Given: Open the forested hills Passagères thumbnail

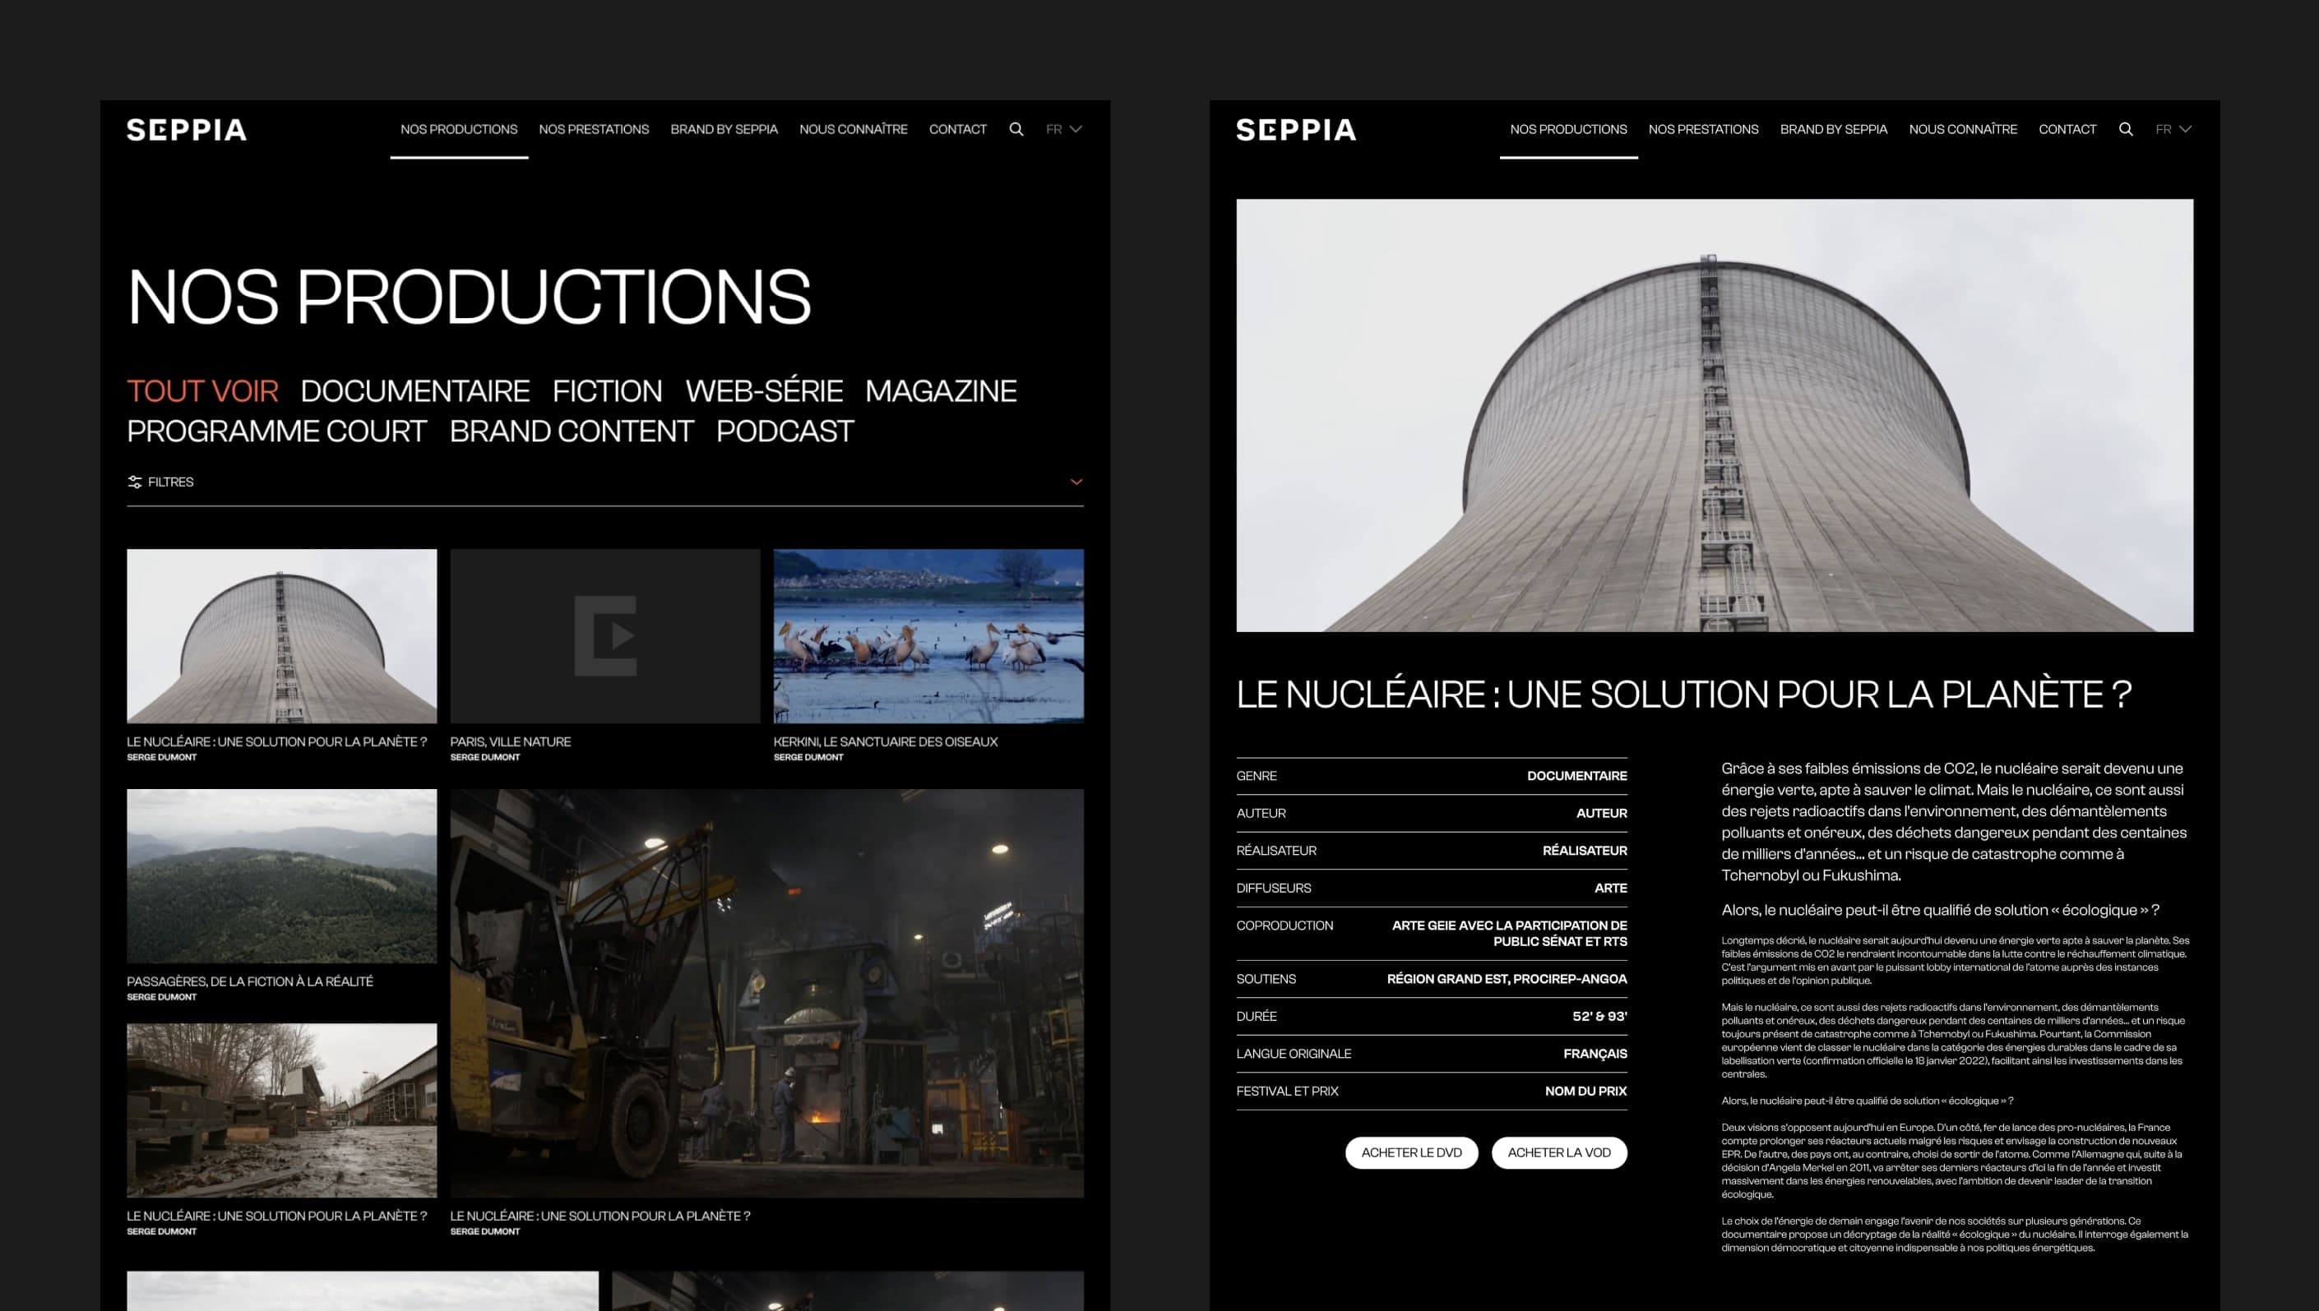Looking at the screenshot, I should coord(281,875).
